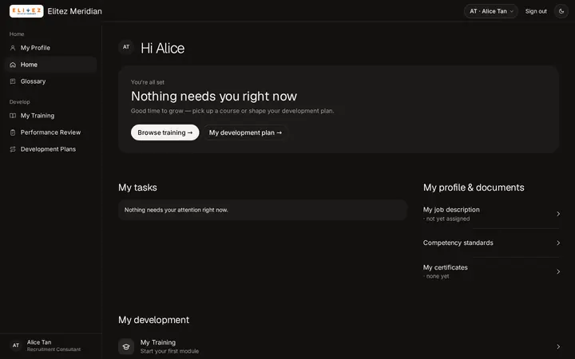Click the 'Recruitment Consultant' role text

coord(54,349)
